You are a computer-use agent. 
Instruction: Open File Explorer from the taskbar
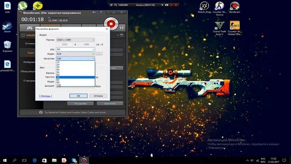(x=54, y=160)
